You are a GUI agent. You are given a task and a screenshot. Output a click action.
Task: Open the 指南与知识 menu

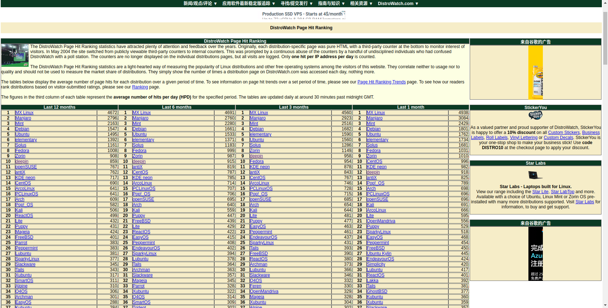tap(331, 4)
